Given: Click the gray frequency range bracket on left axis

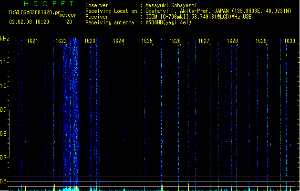Looking at the screenshot, I should [9, 134].
